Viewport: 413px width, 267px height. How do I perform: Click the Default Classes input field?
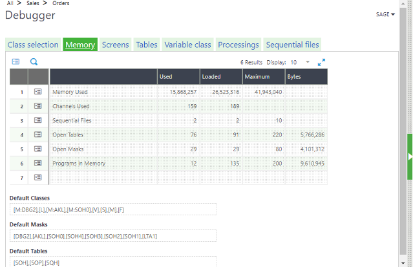click(113, 210)
